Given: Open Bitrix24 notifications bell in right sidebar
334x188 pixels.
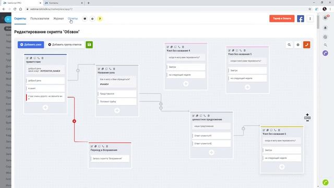Looking at the screenshot, I should pyautogui.click(x=325, y=28).
